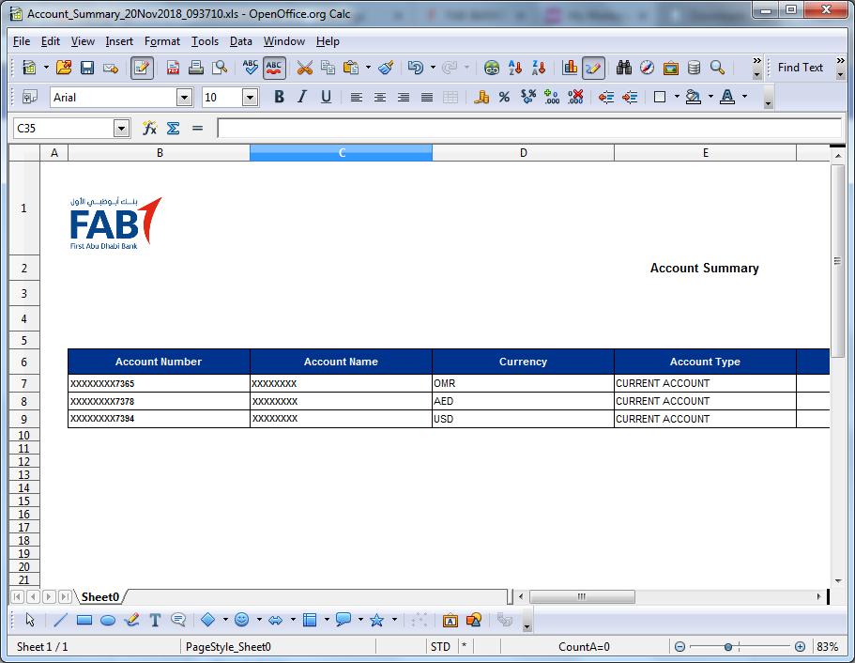Expand the font name dropdown
Screen dimensions: 855x663
[185, 98]
